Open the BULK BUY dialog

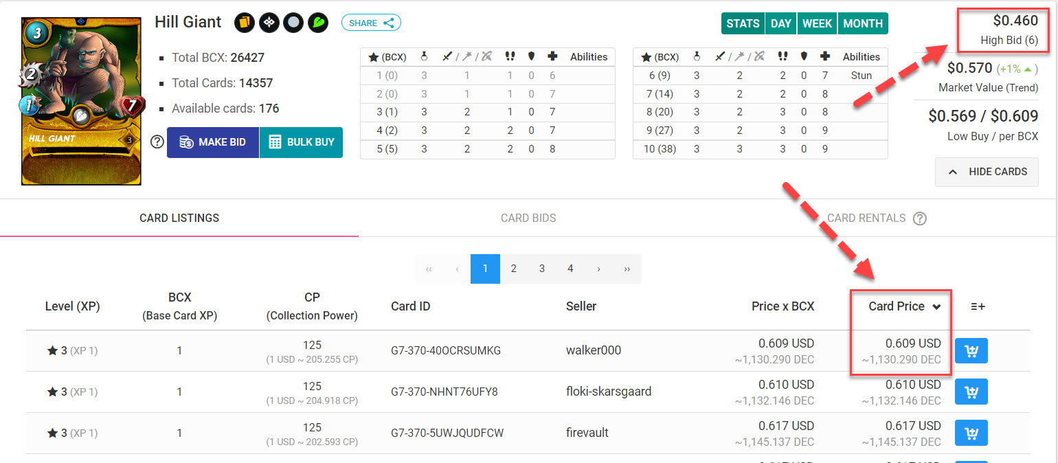coord(301,142)
